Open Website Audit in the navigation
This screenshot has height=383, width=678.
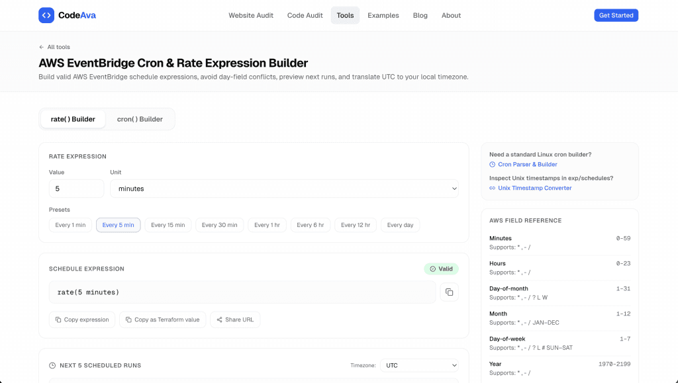click(251, 15)
